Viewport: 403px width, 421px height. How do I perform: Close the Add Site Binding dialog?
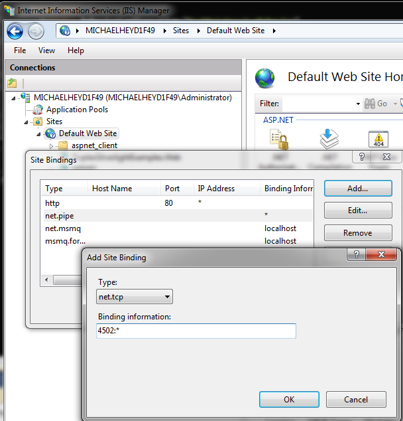pos(381,254)
